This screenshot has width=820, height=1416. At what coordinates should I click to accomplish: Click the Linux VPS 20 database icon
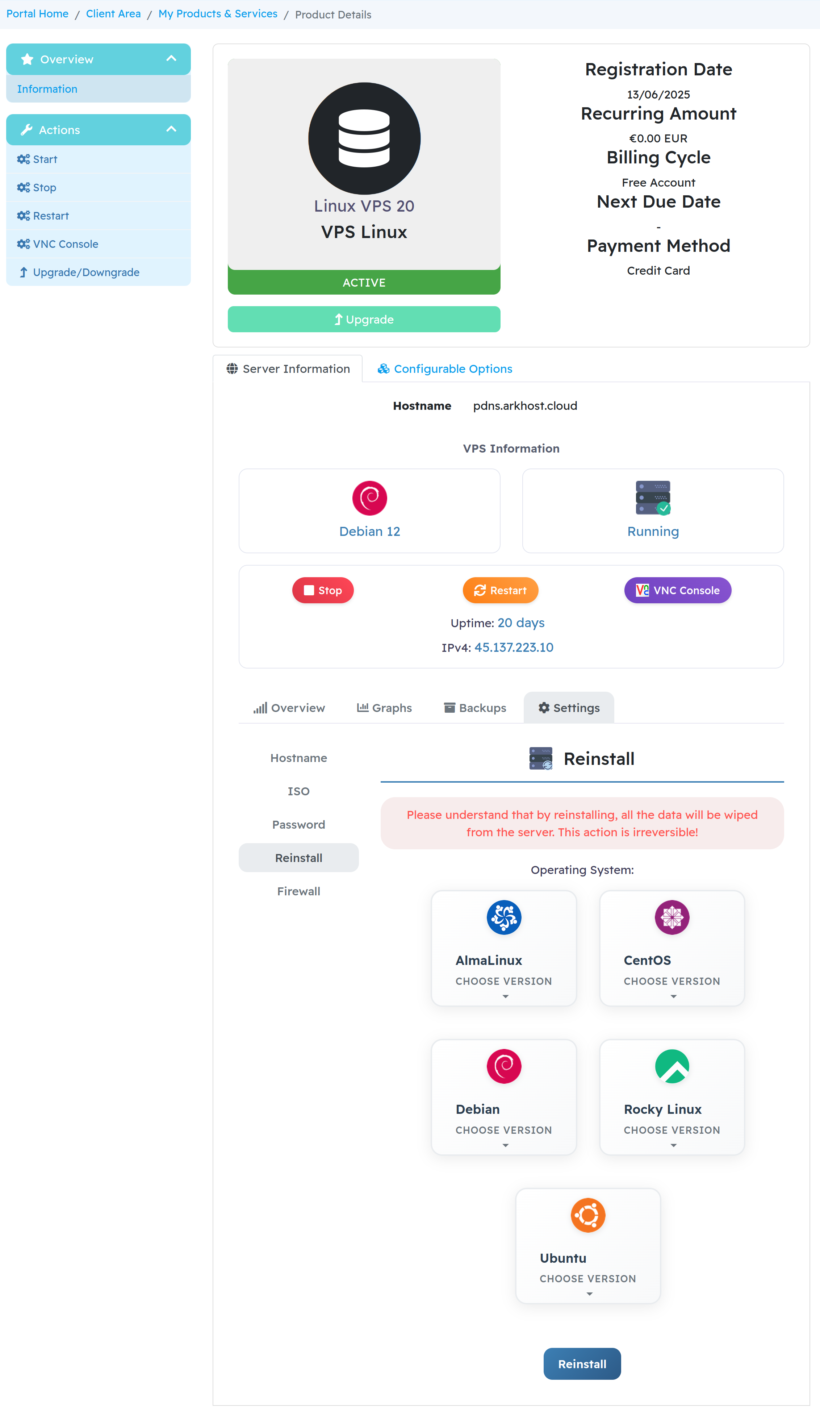click(364, 139)
